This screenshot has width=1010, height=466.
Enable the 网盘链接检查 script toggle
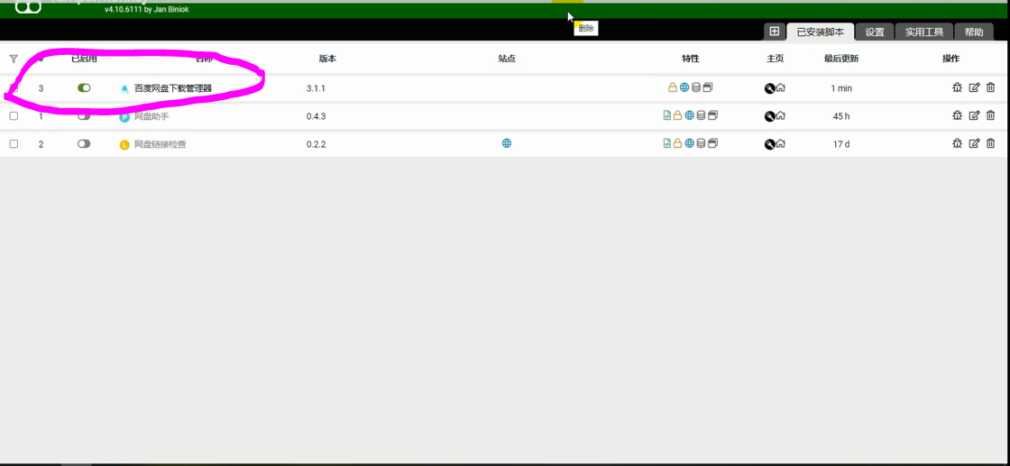[x=84, y=144]
